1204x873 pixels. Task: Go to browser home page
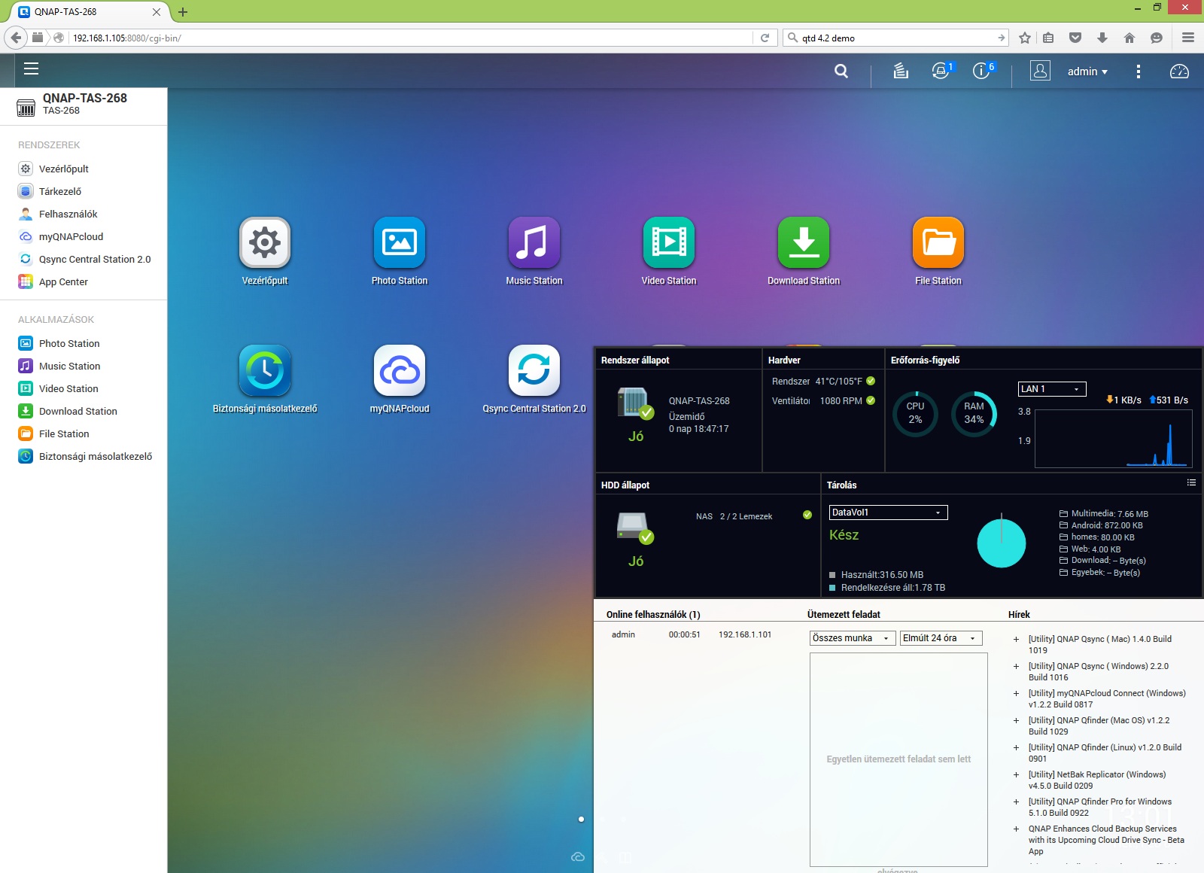coord(1130,38)
